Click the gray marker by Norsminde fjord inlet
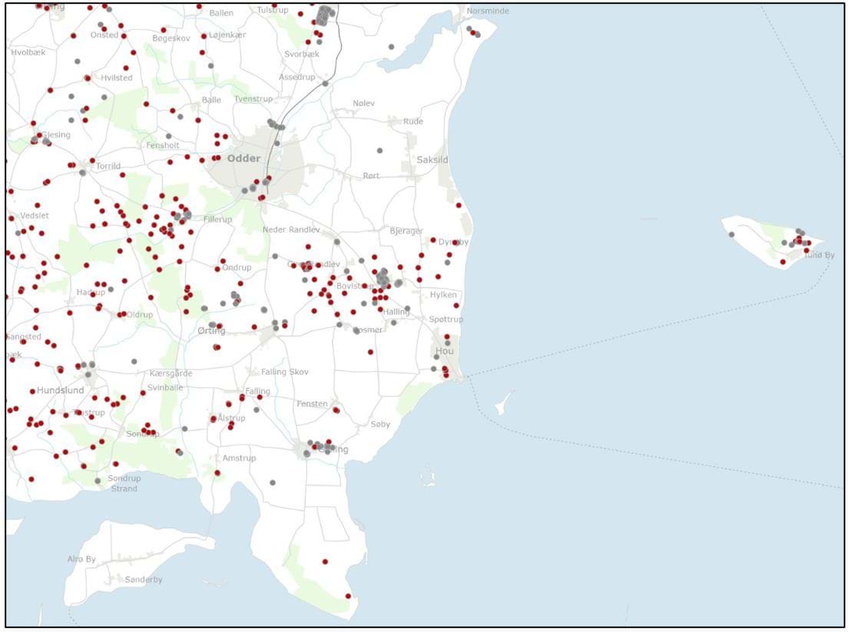Screen dimensions: 850x632 coord(391,47)
